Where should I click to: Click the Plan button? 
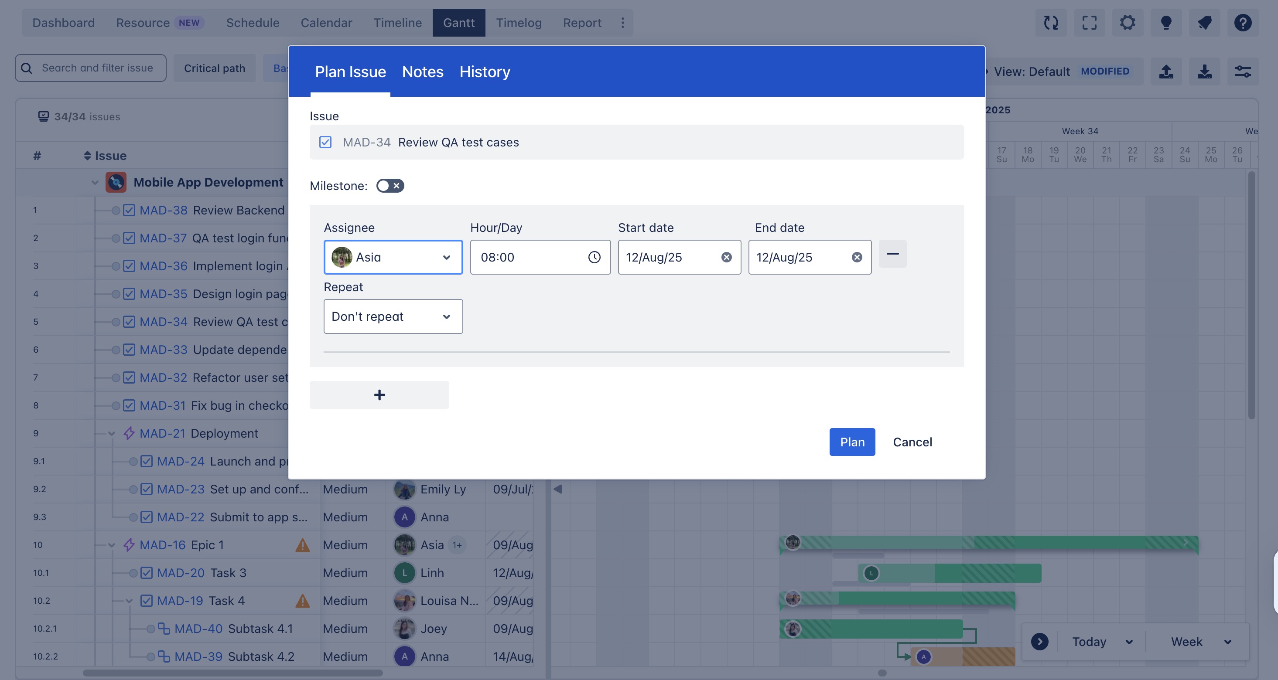852,442
